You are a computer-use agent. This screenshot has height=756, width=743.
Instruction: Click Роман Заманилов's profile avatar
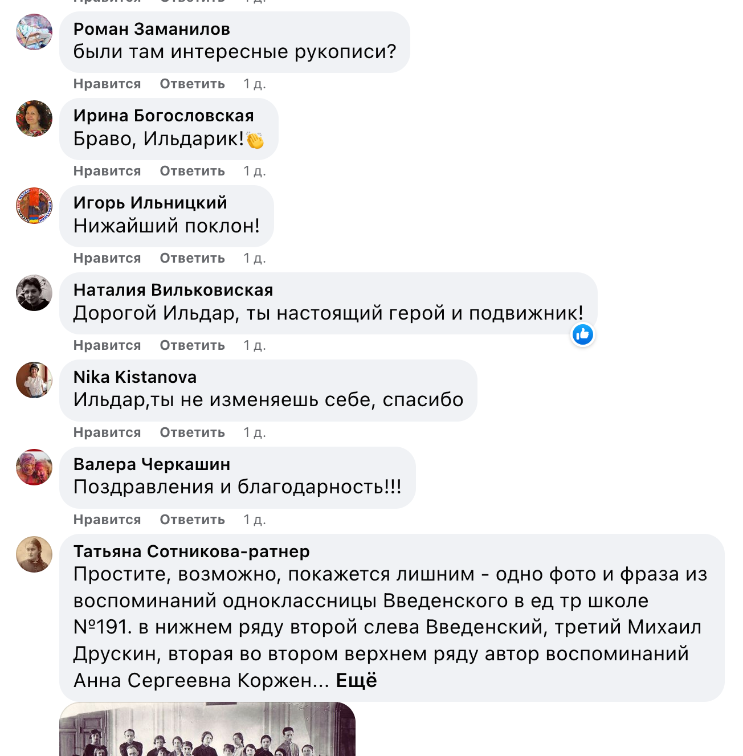34,32
